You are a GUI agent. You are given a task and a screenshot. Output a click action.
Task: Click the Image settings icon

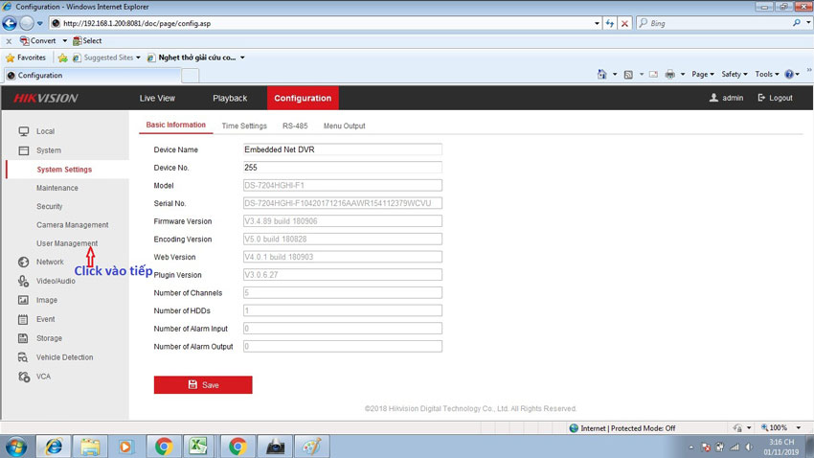point(24,300)
